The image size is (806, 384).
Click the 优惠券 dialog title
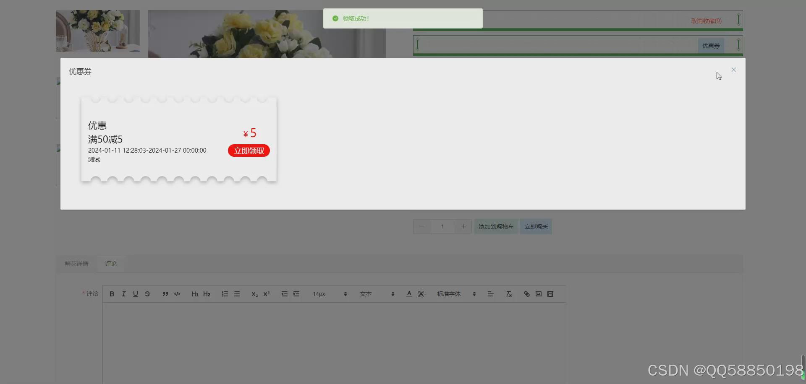[x=80, y=72]
